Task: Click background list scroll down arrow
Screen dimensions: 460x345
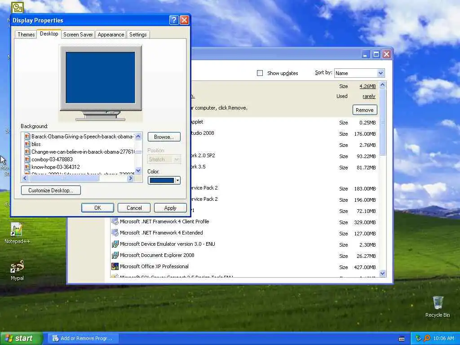Action: (x=138, y=170)
